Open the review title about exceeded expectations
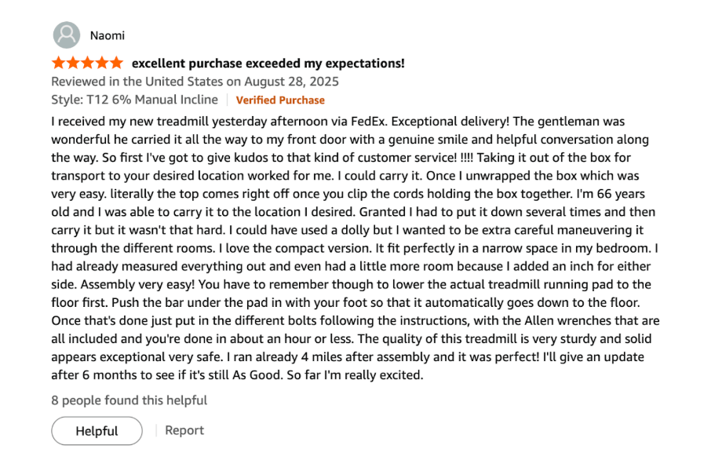 point(269,63)
